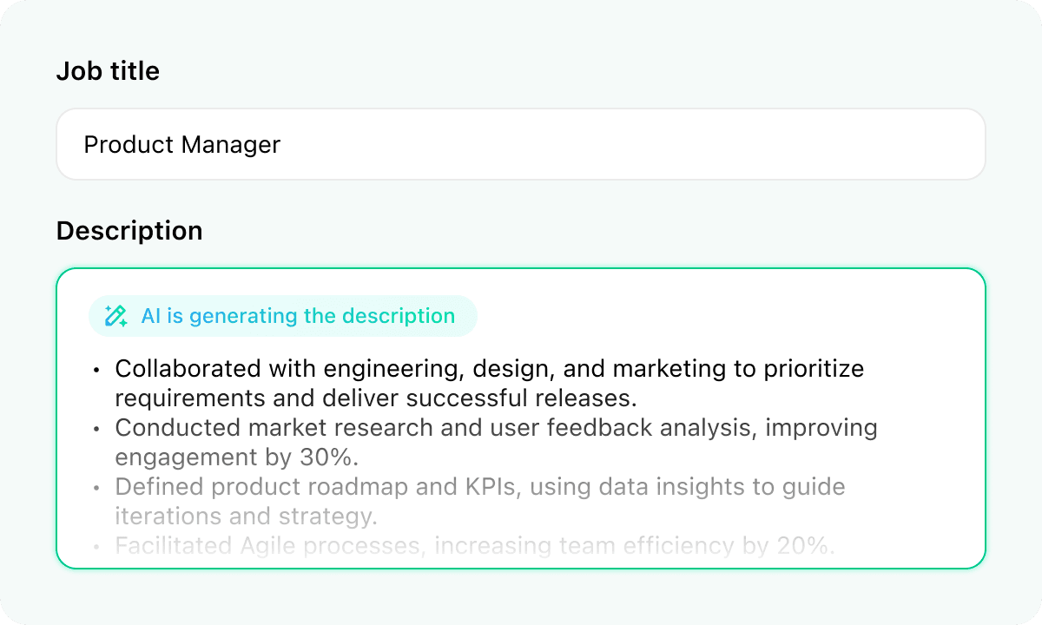Click the second bullet dot before 'Conducted'

96,429
